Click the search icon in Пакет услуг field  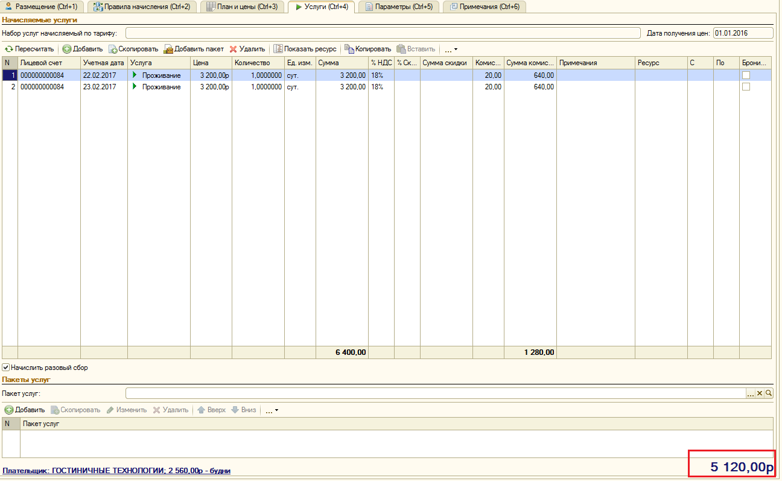769,393
